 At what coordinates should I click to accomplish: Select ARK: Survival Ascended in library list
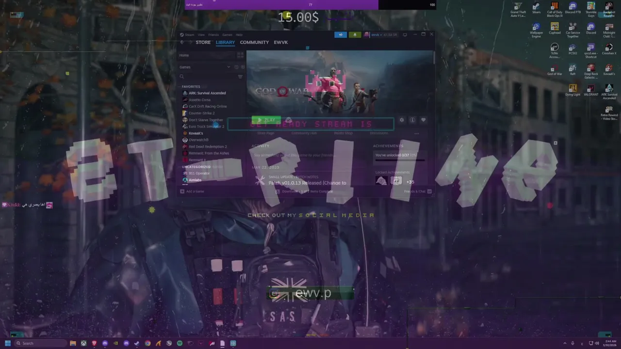204,93
